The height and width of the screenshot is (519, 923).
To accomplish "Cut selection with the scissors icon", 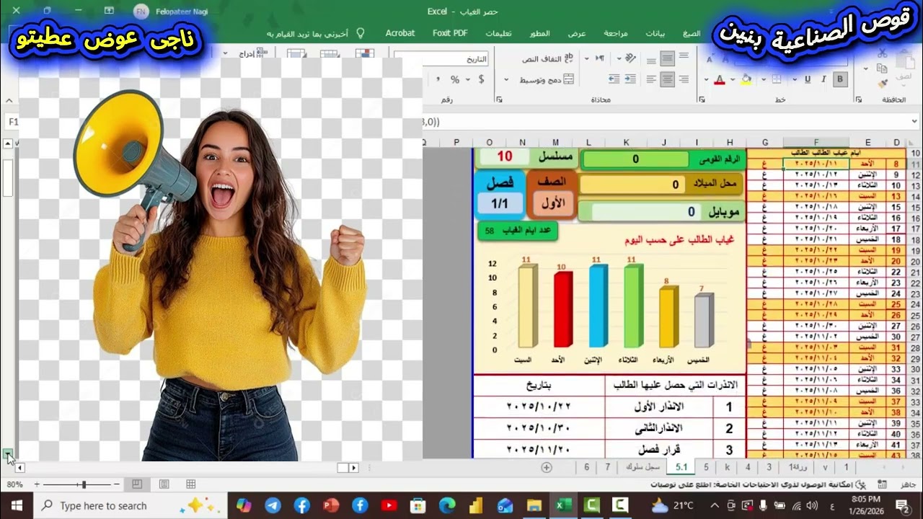I will tap(883, 54).
